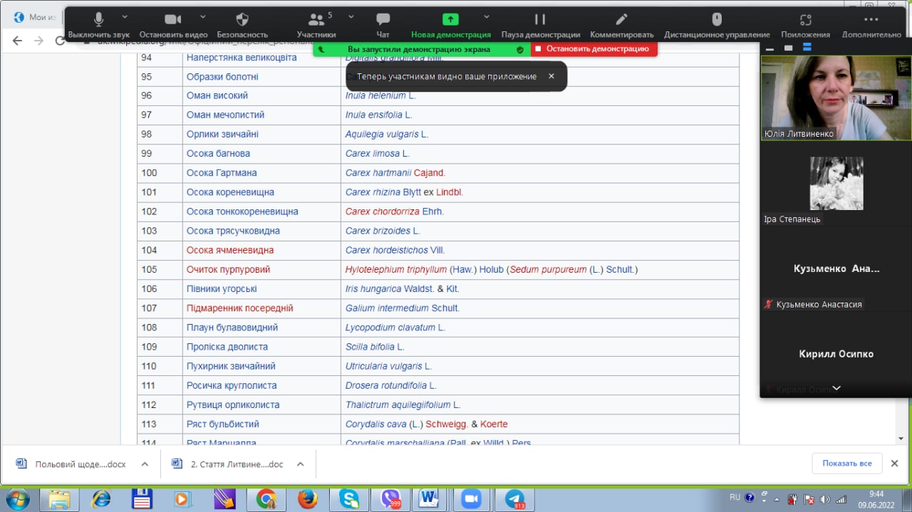Screen dimensions: 912x512
Task: Select Кузьменко Анастасия participant tile
Action: (x=836, y=269)
